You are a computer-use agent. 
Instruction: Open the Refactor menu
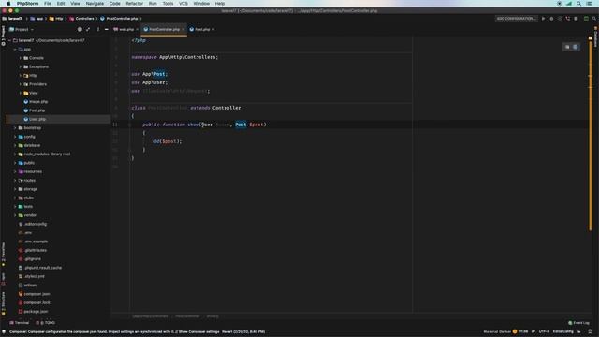pyautogui.click(x=135, y=4)
